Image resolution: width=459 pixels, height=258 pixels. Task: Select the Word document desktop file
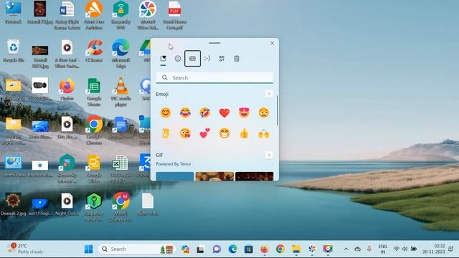click(x=67, y=15)
